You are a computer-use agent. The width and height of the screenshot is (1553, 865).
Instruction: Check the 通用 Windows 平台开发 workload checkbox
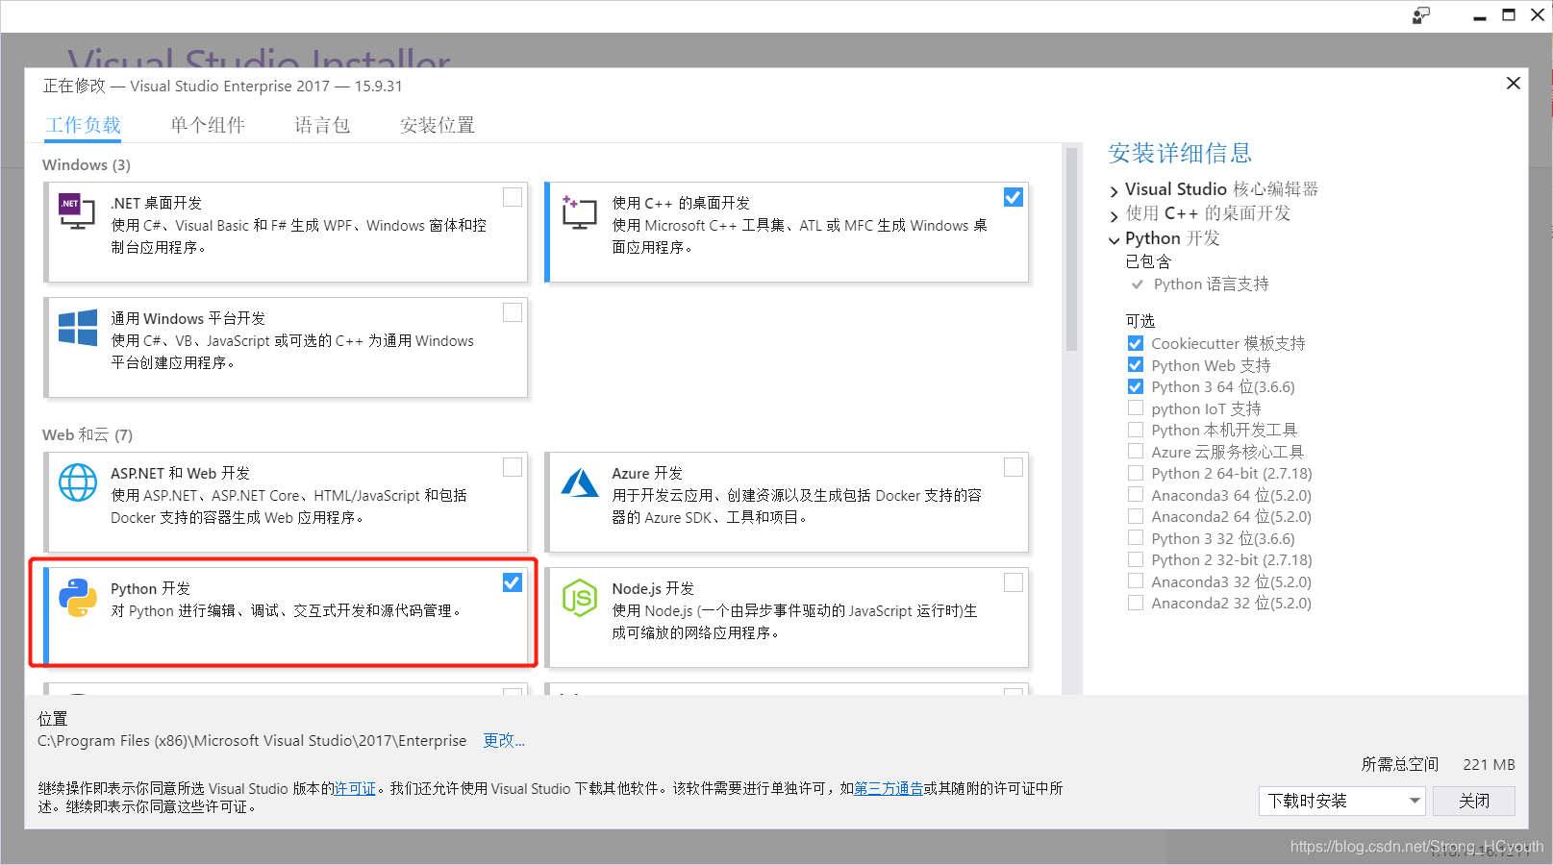(x=513, y=312)
